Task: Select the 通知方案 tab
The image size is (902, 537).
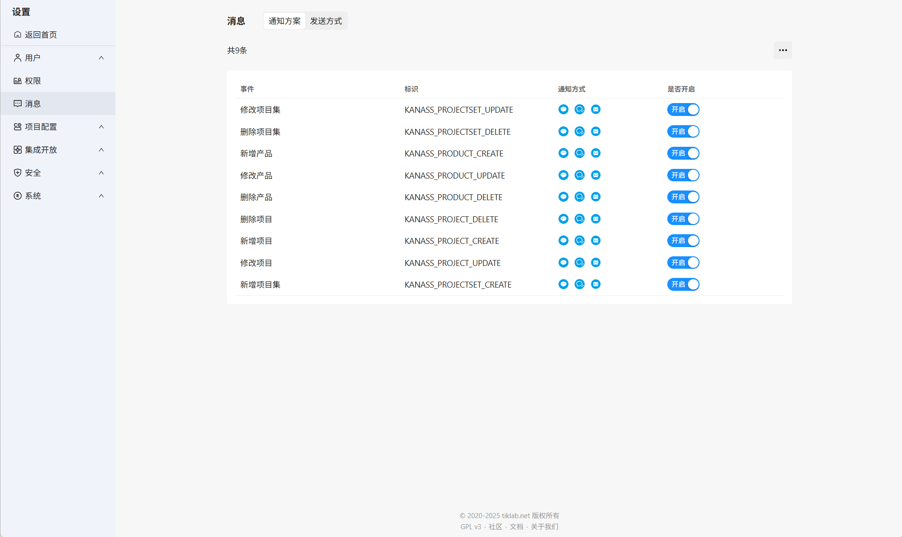Action: point(284,21)
